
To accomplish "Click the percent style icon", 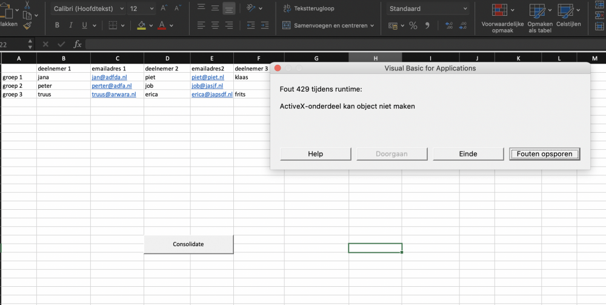I will coord(413,25).
